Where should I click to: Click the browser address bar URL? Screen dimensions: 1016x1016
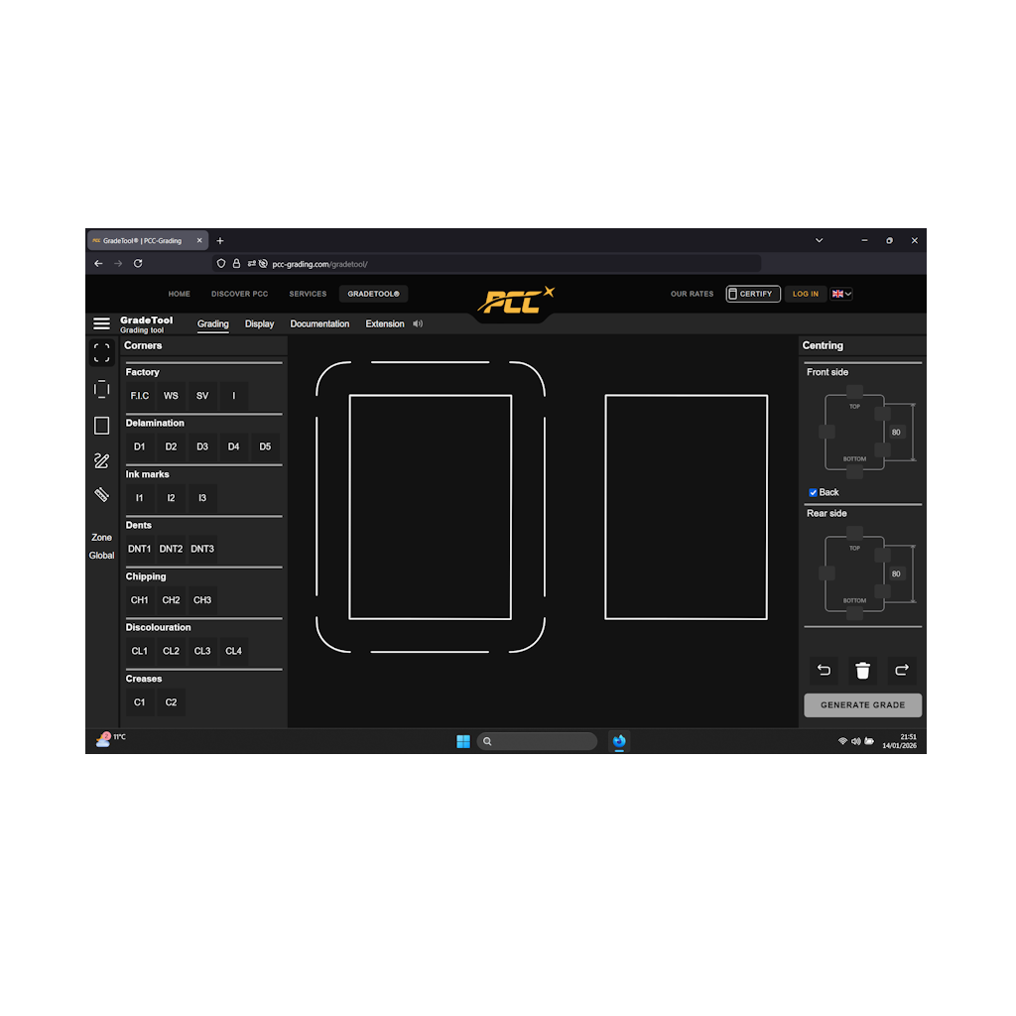click(320, 264)
